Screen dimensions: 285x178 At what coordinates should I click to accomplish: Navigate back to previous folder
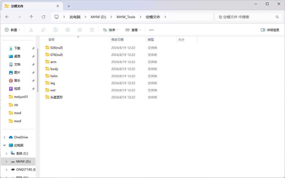click(7, 17)
